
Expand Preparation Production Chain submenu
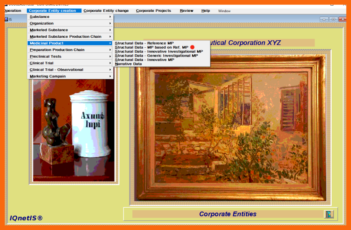click(x=70, y=50)
